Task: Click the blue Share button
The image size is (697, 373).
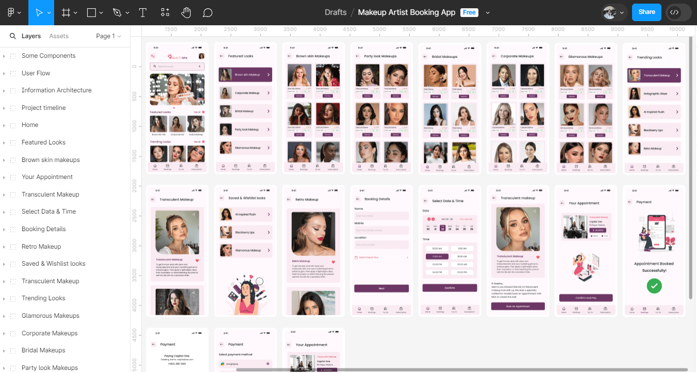Action: [646, 12]
